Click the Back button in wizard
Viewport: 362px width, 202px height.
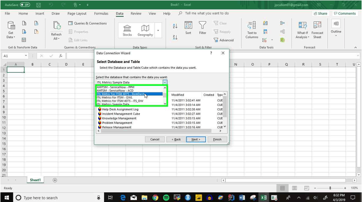click(176, 139)
